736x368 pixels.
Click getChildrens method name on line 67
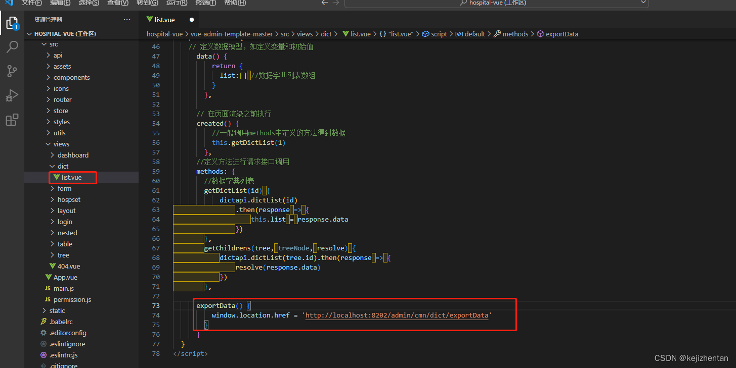pyautogui.click(x=228, y=248)
